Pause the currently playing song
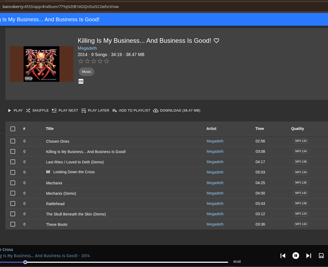Screen dimensions: 328x267 (296, 256)
